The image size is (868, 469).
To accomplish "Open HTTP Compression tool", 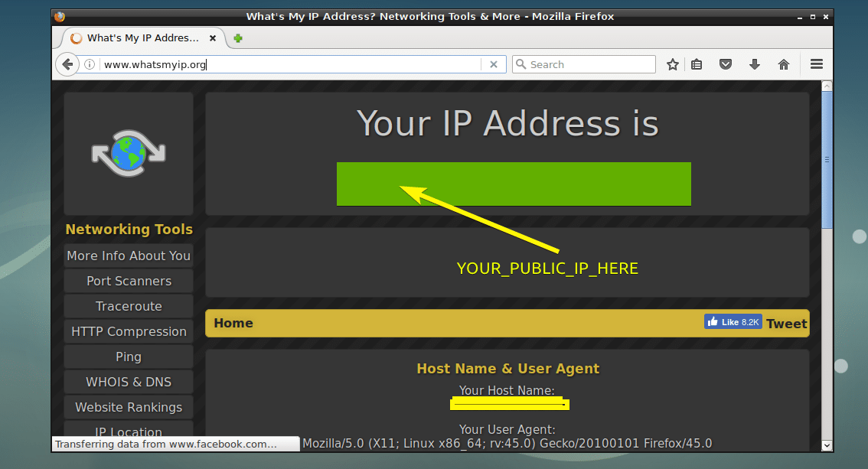I will click(x=129, y=331).
